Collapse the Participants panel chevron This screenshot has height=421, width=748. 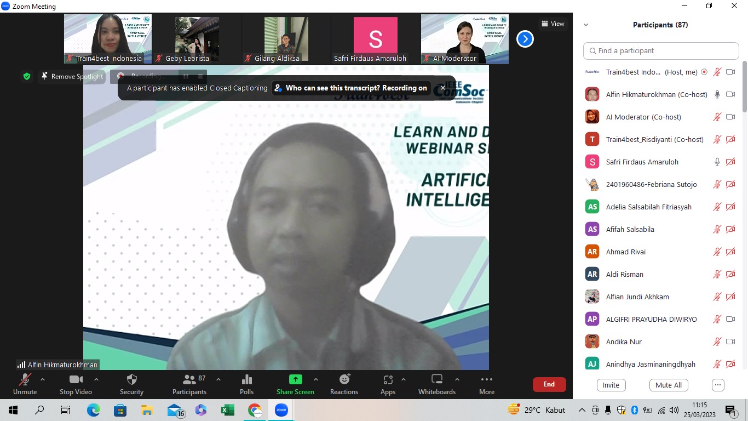(x=586, y=25)
